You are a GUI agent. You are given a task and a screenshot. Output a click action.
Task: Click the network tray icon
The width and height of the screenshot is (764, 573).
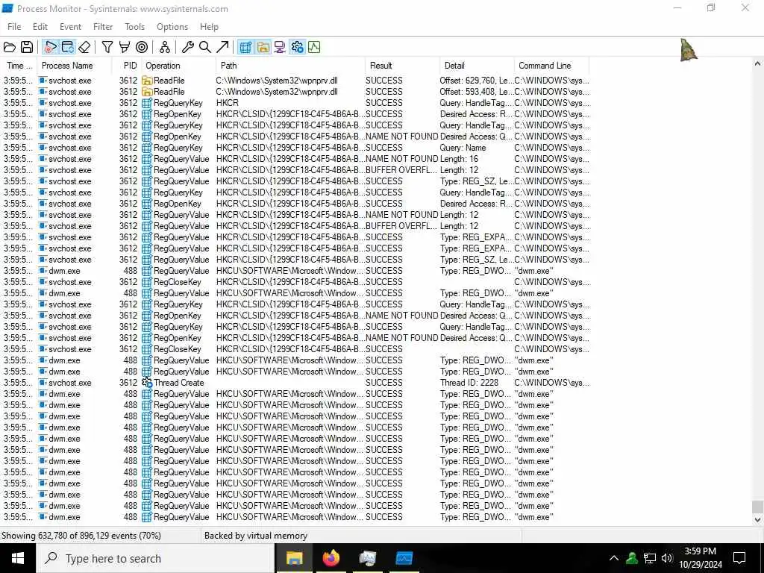[x=650, y=558]
